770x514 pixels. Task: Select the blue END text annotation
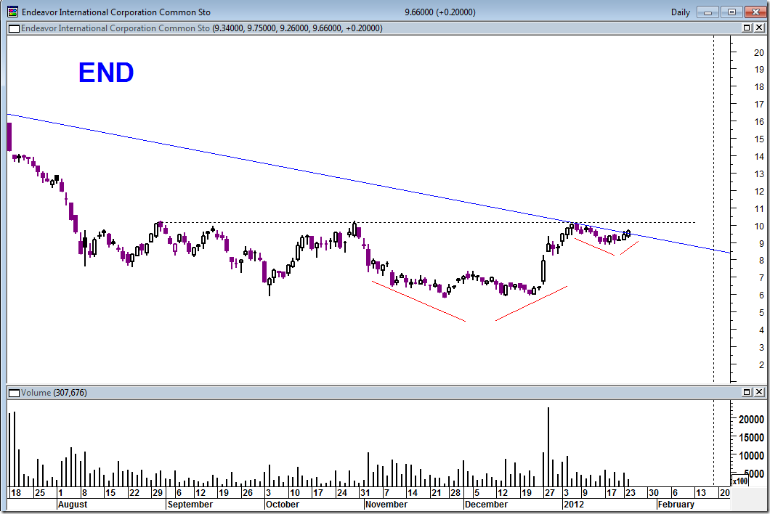[x=106, y=73]
